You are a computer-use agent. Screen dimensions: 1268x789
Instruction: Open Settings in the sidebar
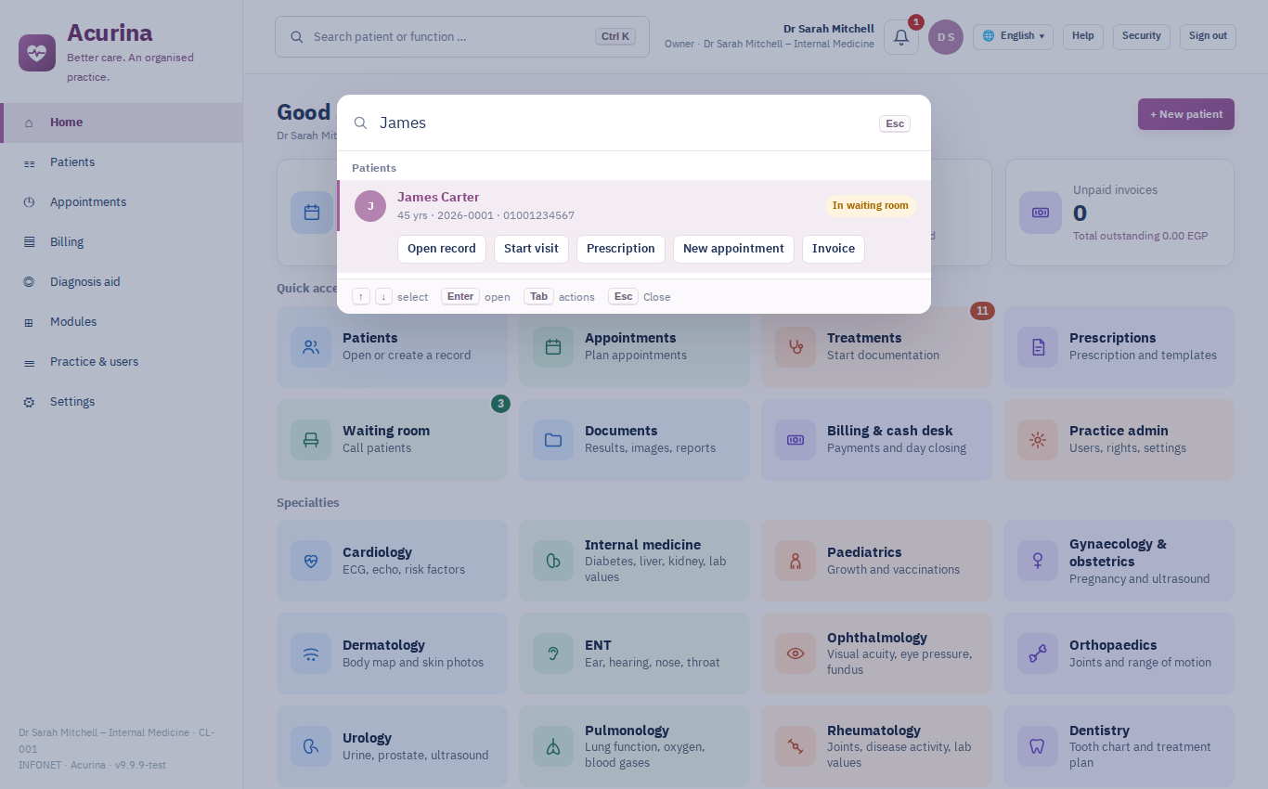(x=121, y=402)
